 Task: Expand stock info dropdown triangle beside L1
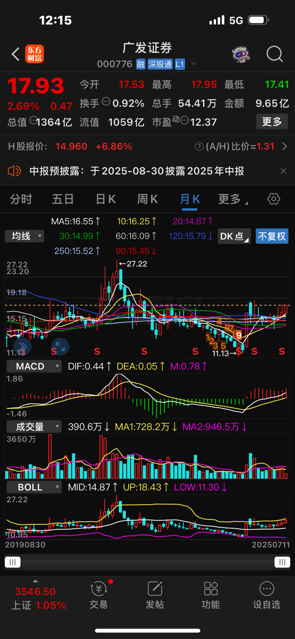(193, 64)
